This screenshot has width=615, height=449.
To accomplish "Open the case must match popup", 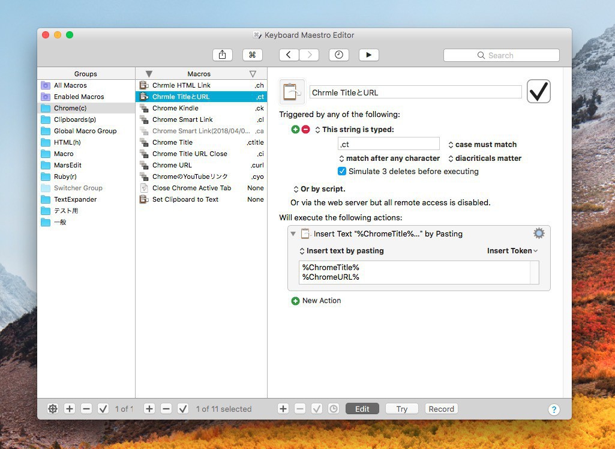I will tap(482, 145).
